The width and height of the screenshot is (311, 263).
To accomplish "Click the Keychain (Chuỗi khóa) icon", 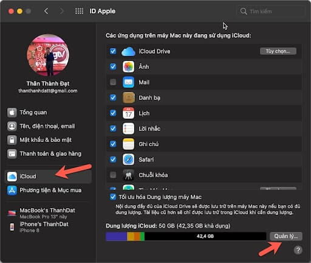I will [x=128, y=175].
